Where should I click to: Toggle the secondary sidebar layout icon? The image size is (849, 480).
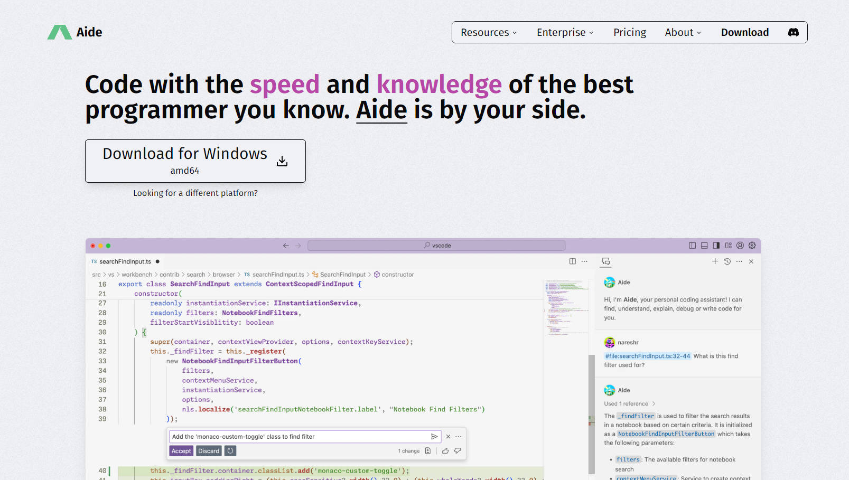pyautogui.click(x=716, y=246)
